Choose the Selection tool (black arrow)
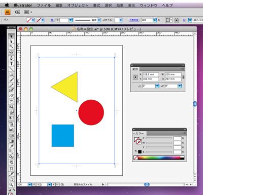The image size is (279, 195). tap(11, 36)
